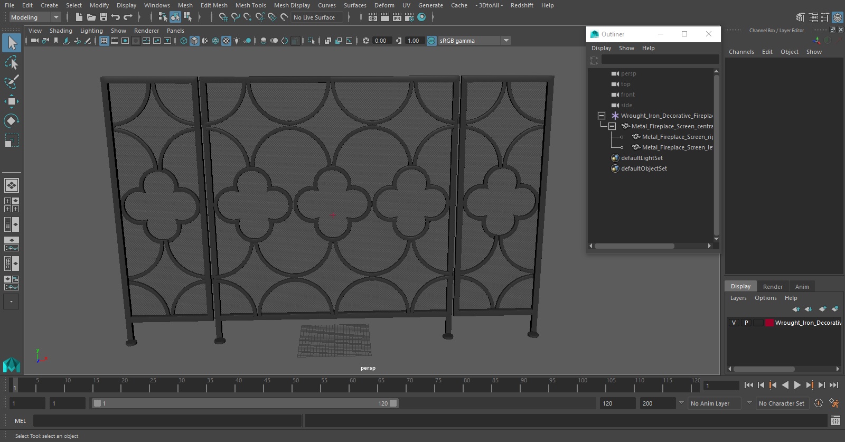
Task: Switch to the Anim layer tab
Action: tap(802, 287)
